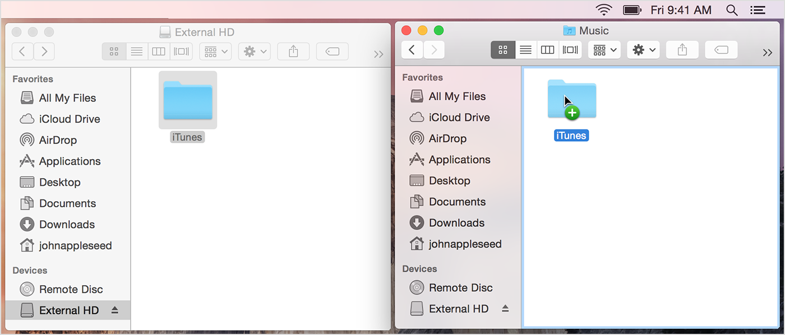Image resolution: width=785 pixels, height=335 pixels.
Task: Open Downloads in External HD window sidebar
Action: coord(68,225)
